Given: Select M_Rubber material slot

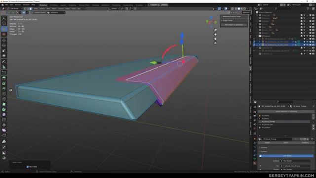Looking at the screenshot, I should click(284, 128).
